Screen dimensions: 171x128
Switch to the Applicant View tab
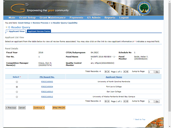[16, 31]
